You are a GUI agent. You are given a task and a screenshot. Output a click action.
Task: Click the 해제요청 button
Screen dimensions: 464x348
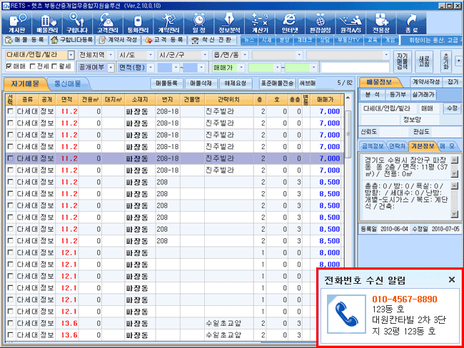coord(236,83)
